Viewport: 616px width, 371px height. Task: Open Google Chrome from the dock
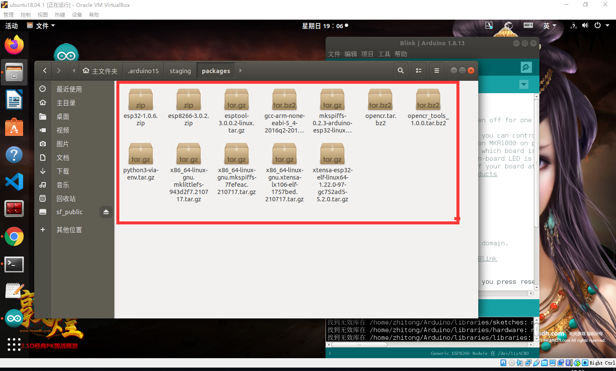[x=14, y=236]
